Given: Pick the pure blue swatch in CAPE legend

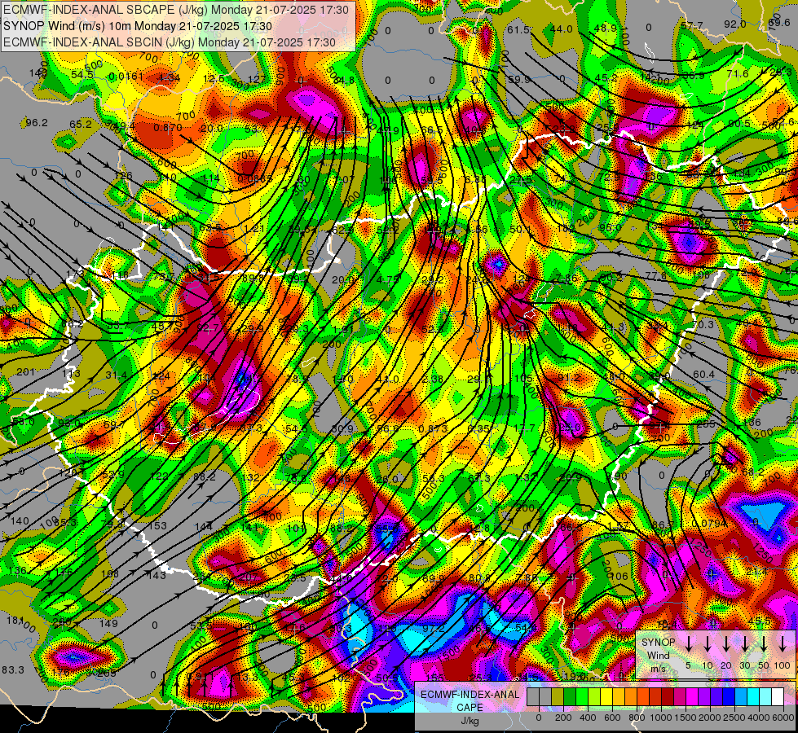Looking at the screenshot, I should click(x=728, y=696).
